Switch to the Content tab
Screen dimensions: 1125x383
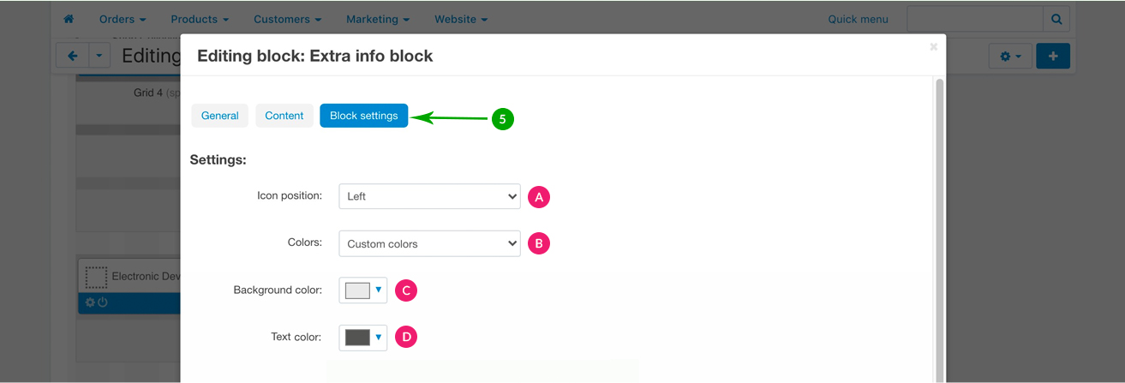click(x=284, y=116)
